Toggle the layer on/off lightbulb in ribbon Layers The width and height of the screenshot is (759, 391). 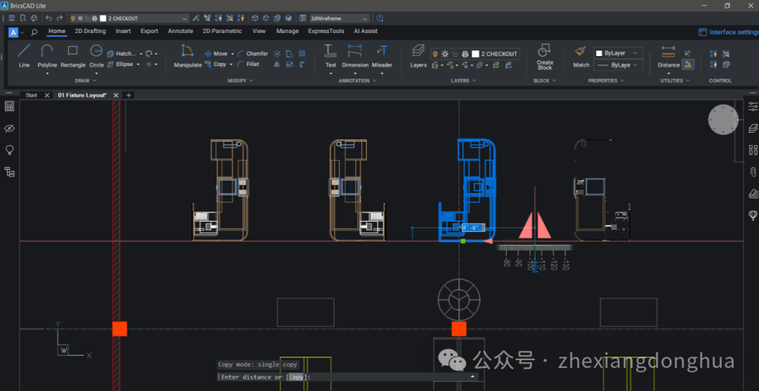click(435, 53)
